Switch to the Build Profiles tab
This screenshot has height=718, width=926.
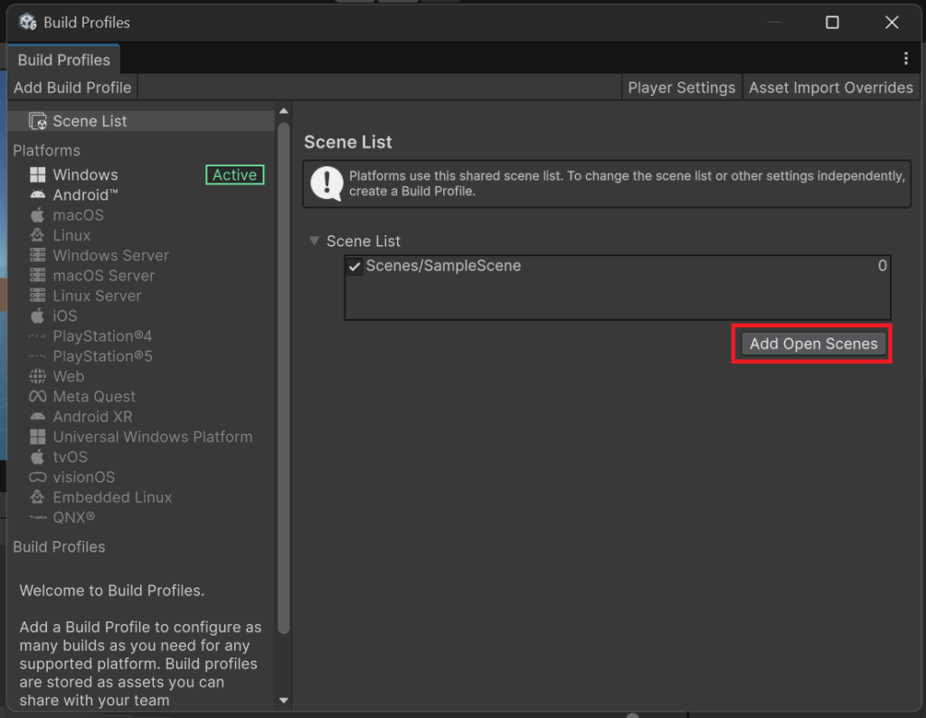63,60
